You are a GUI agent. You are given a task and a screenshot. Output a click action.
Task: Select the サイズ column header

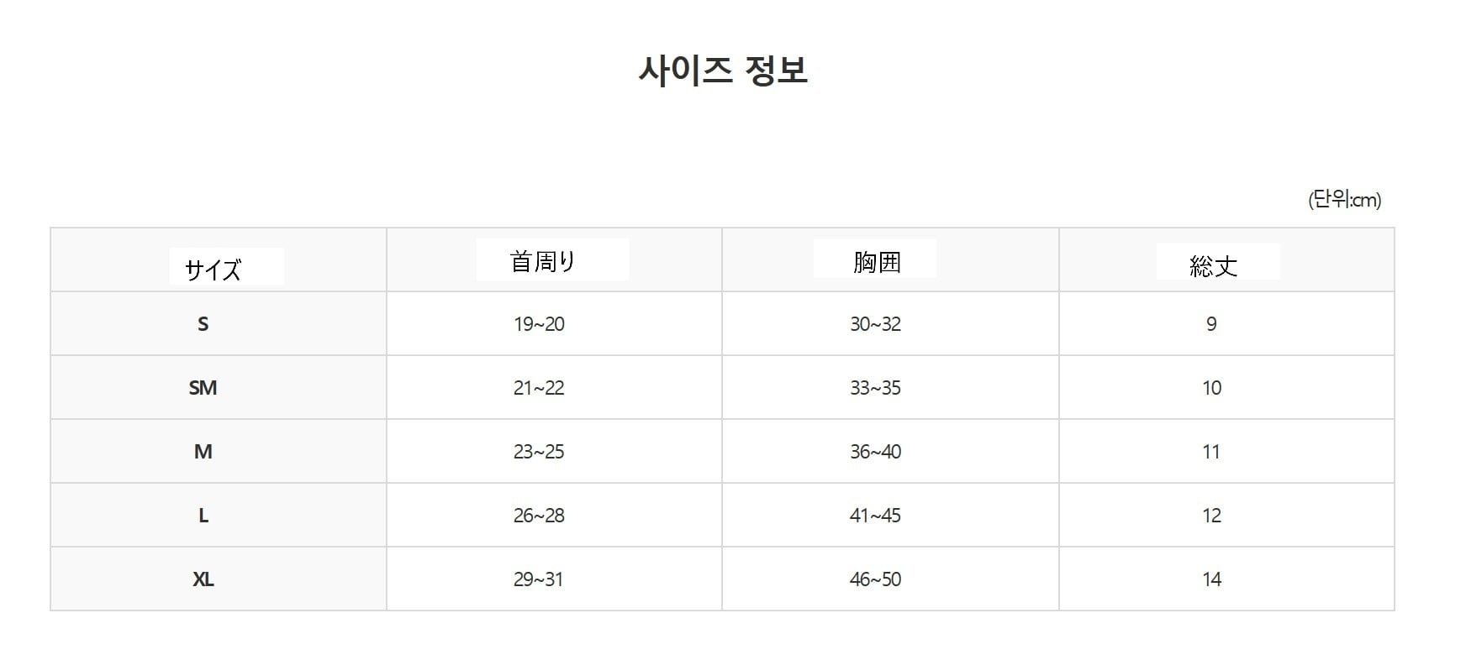[x=214, y=270]
